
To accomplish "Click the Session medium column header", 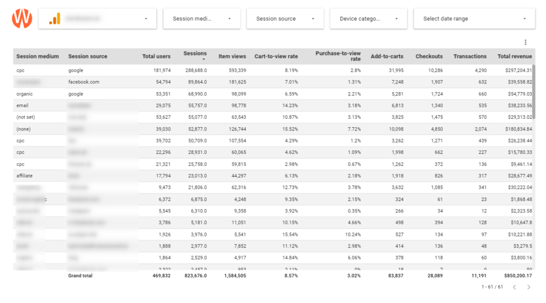I will [37, 56].
